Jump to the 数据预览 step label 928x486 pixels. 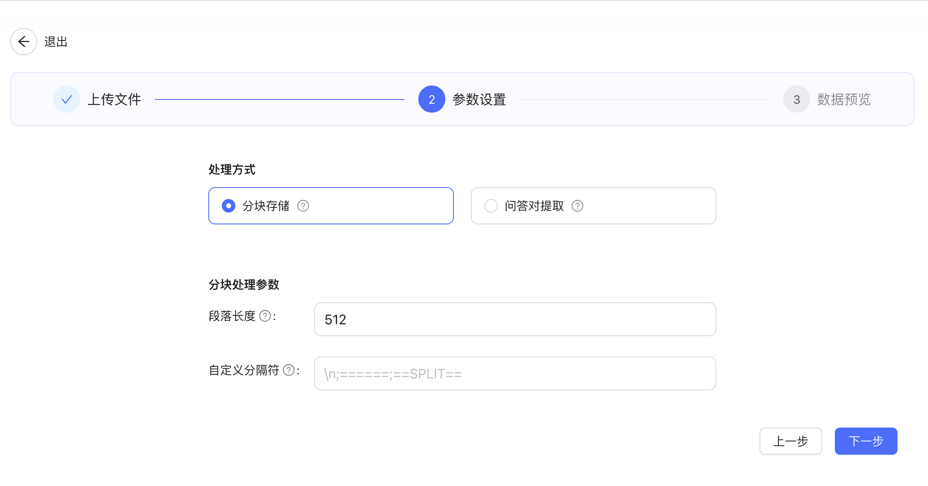[844, 99]
